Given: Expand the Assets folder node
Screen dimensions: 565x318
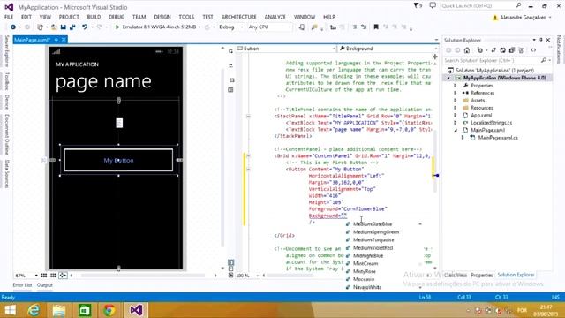Looking at the screenshot, I should (456, 100).
